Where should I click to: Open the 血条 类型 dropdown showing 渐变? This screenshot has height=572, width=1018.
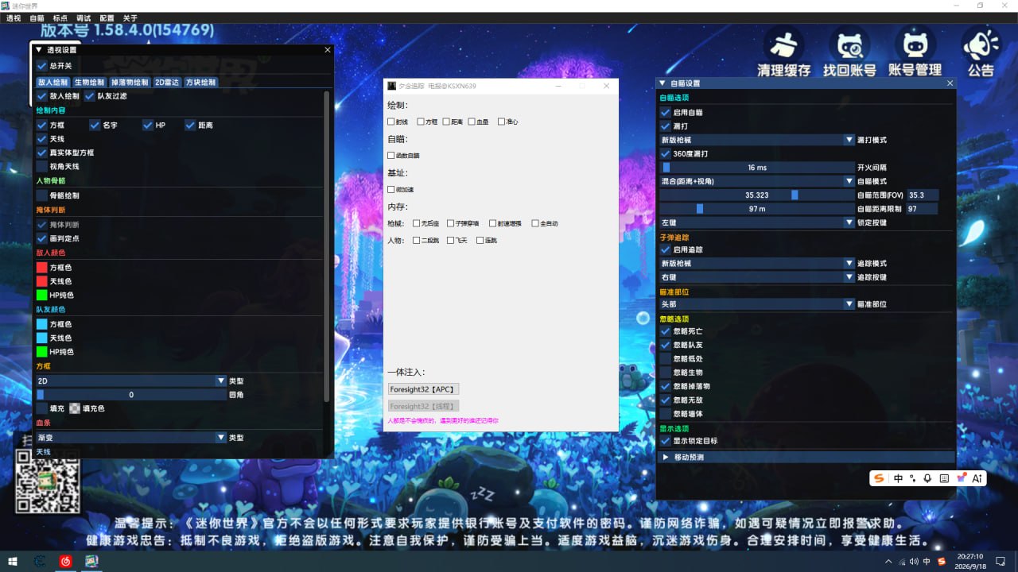[131, 438]
